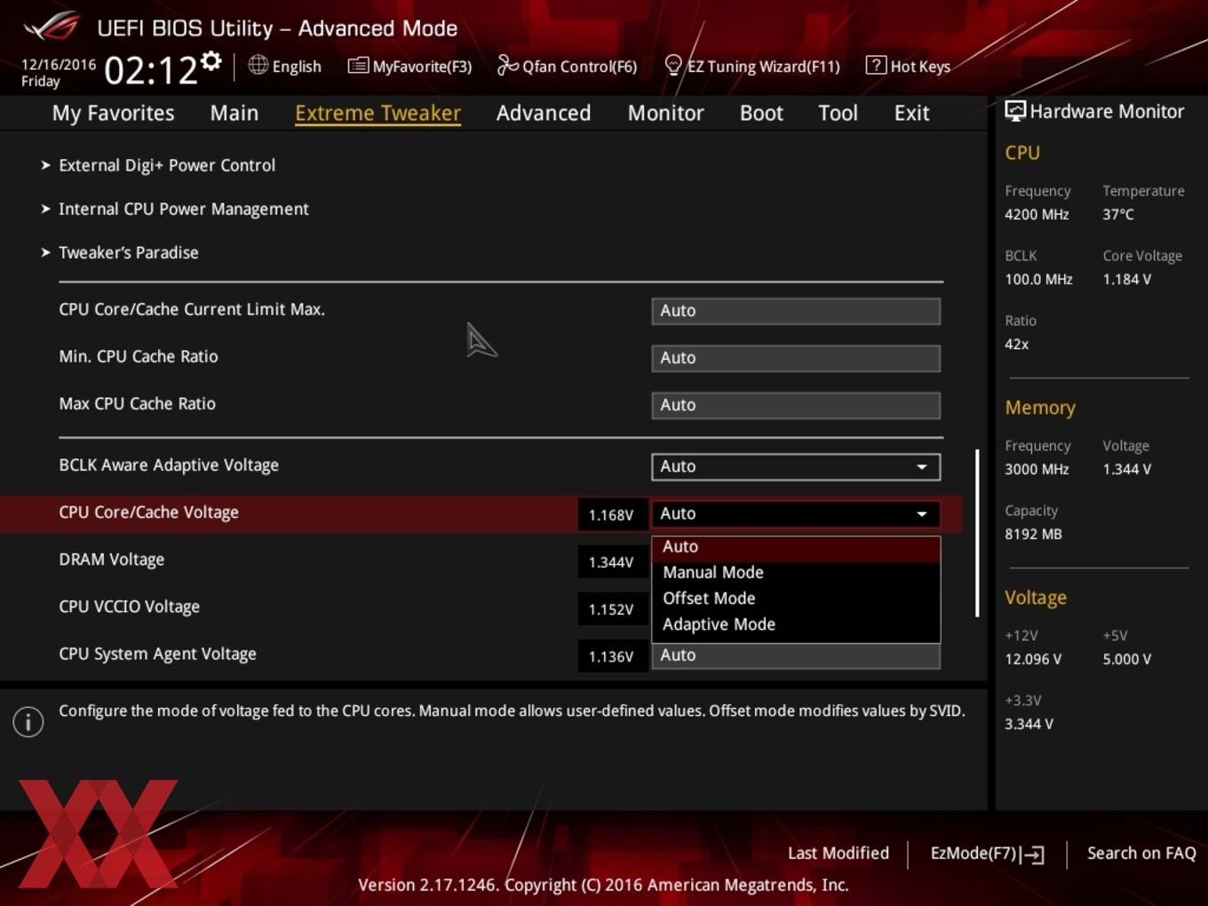Select the CPU System Agent Voltage label
Screen dimensions: 1208x906
point(158,654)
